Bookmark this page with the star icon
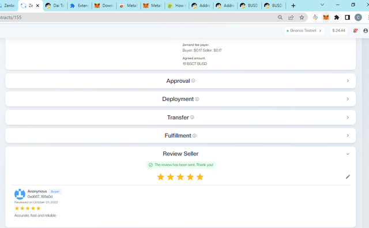 pos(302,17)
